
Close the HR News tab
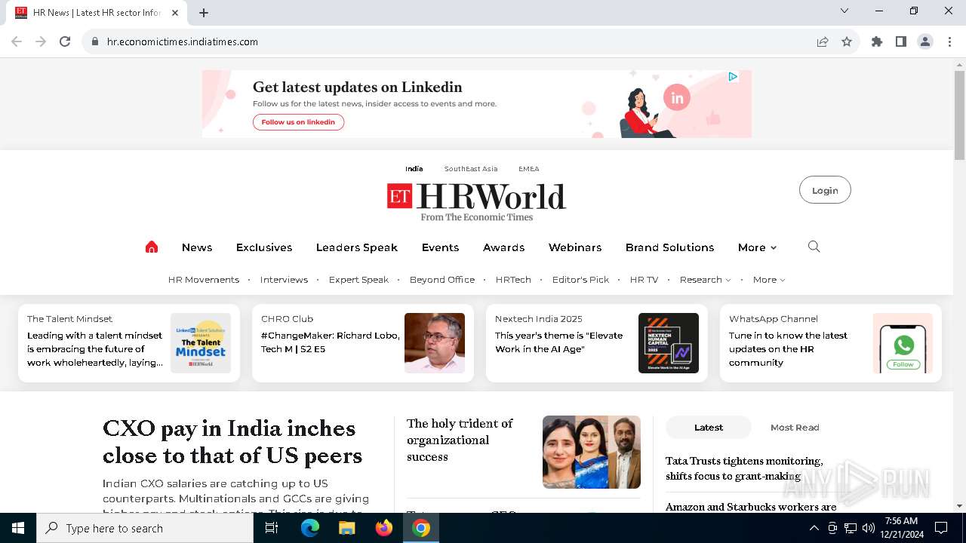[x=175, y=13]
